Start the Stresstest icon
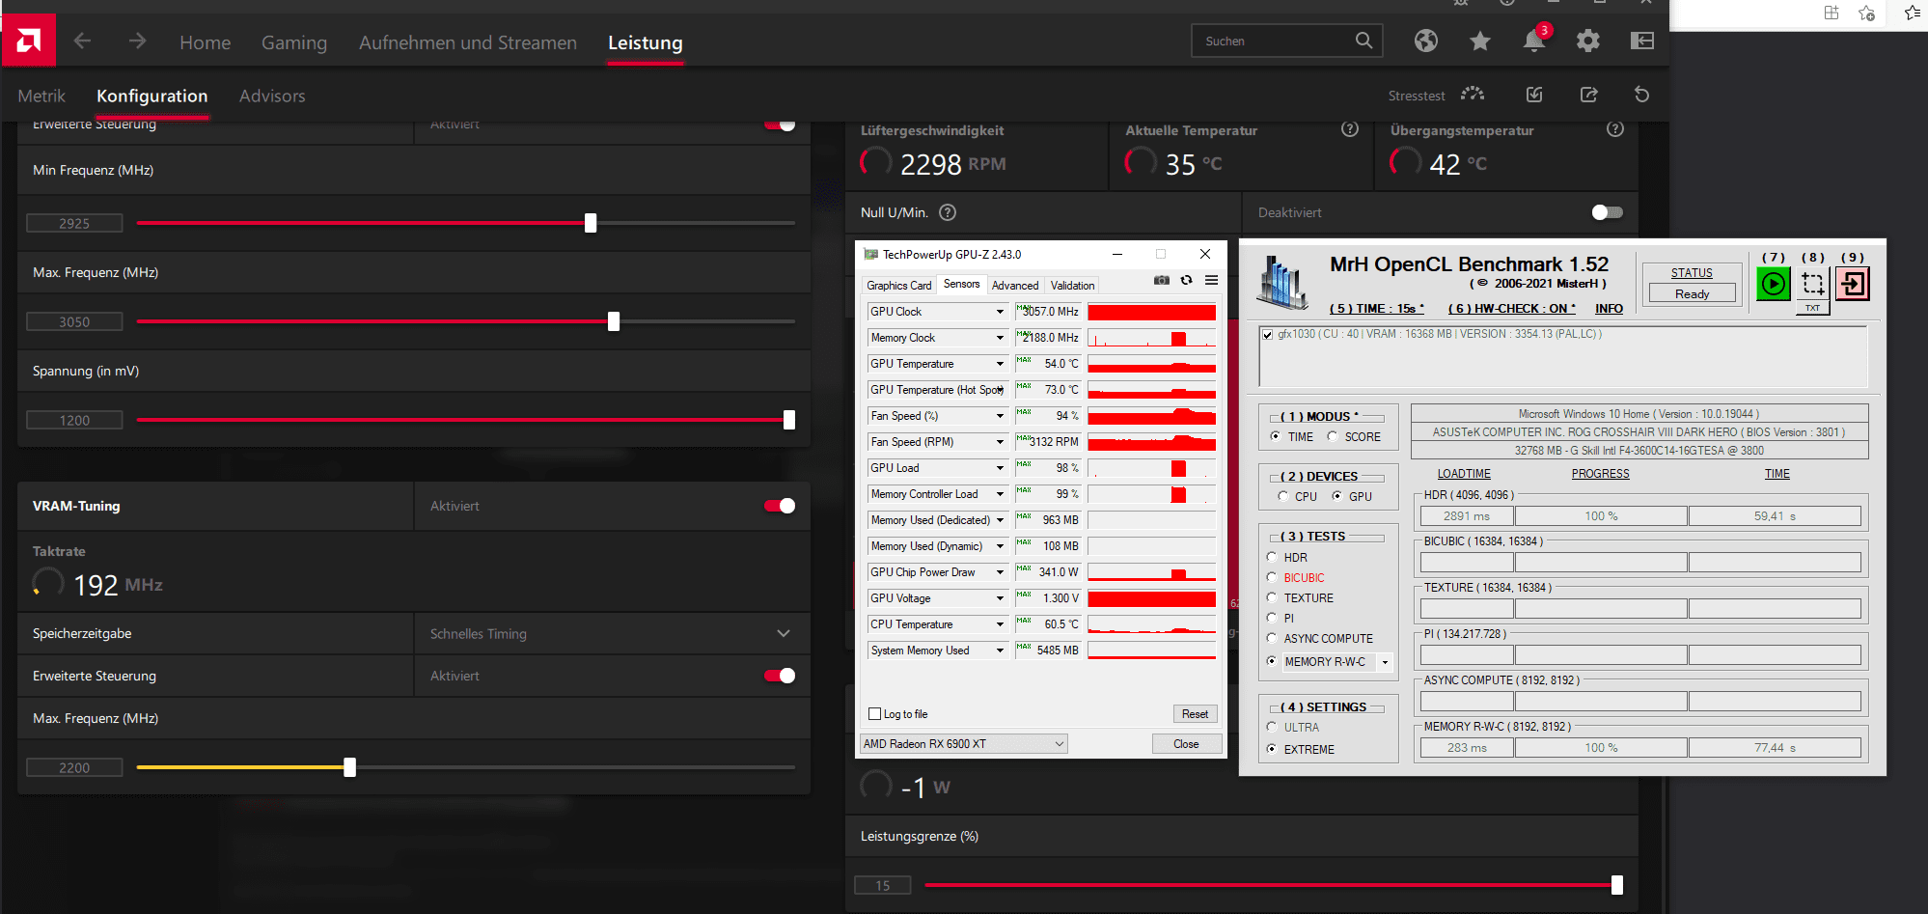The height and width of the screenshot is (914, 1928). pyautogui.click(x=1473, y=94)
